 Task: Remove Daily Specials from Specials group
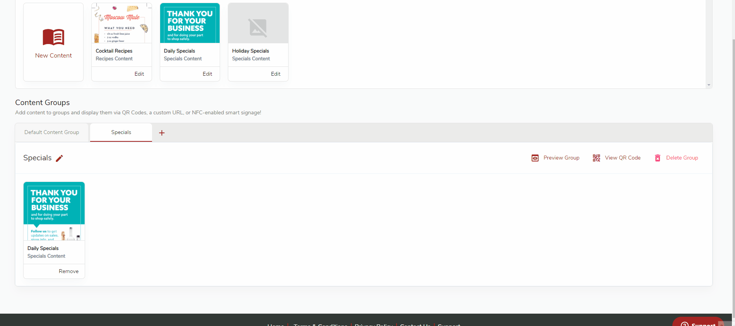click(x=68, y=271)
